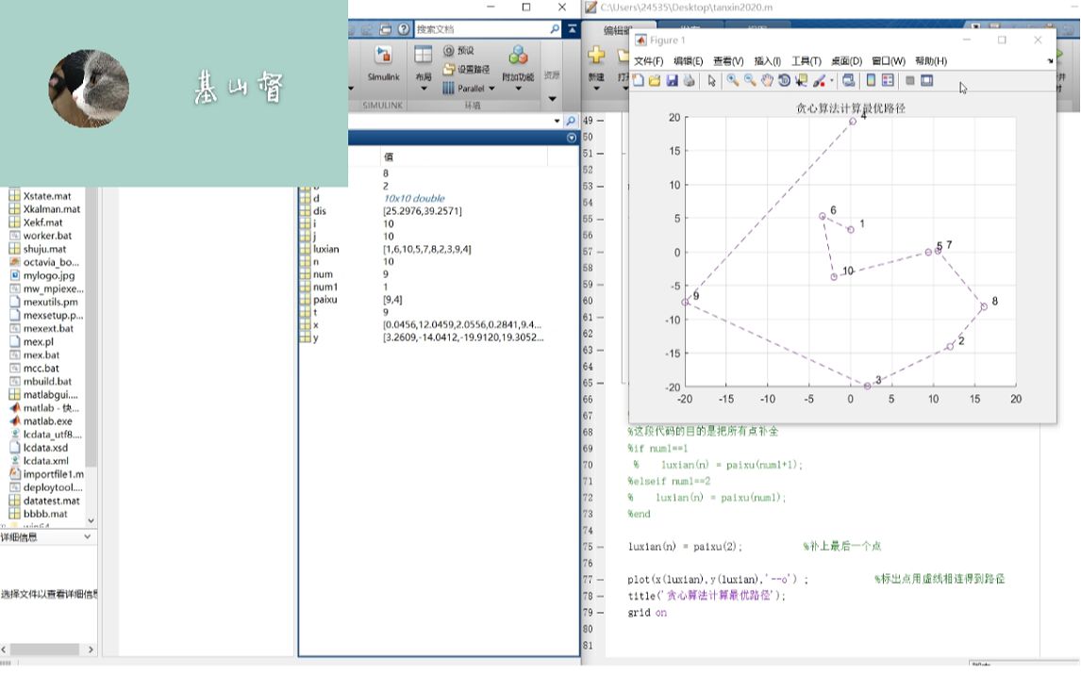Select the Pan tool in the figure toolbar
1081x675 pixels.
click(x=766, y=81)
